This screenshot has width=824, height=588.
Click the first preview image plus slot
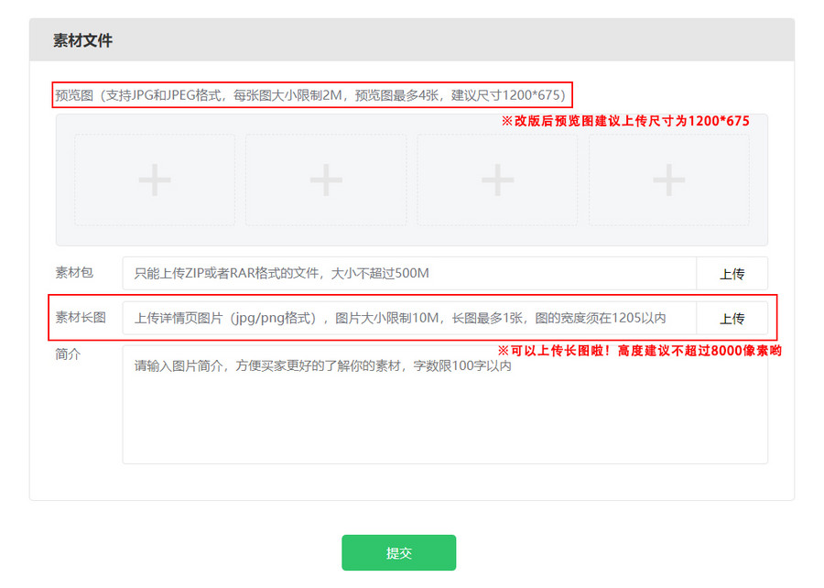(x=155, y=180)
